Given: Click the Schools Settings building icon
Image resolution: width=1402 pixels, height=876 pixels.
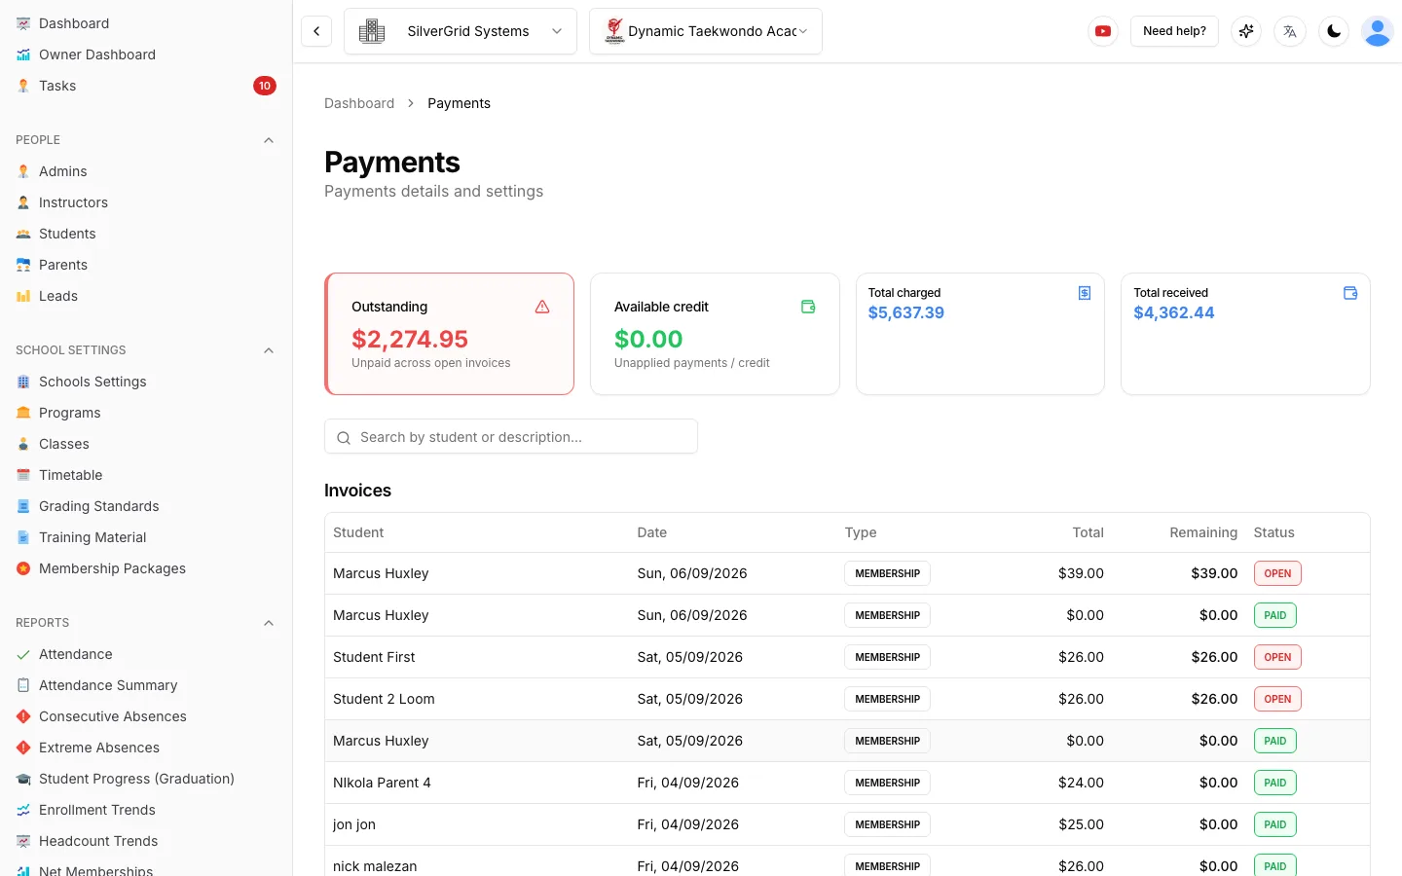Looking at the screenshot, I should pyautogui.click(x=23, y=382).
